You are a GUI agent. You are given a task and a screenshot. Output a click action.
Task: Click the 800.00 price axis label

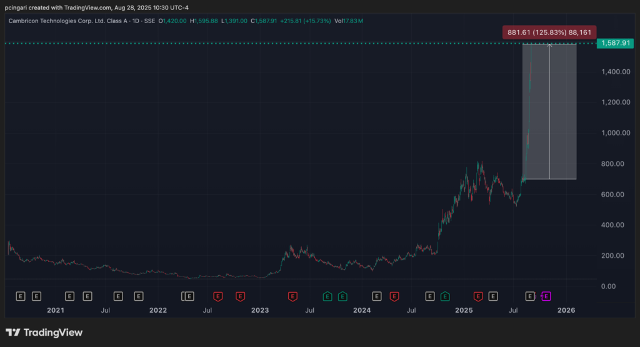tap(612, 164)
